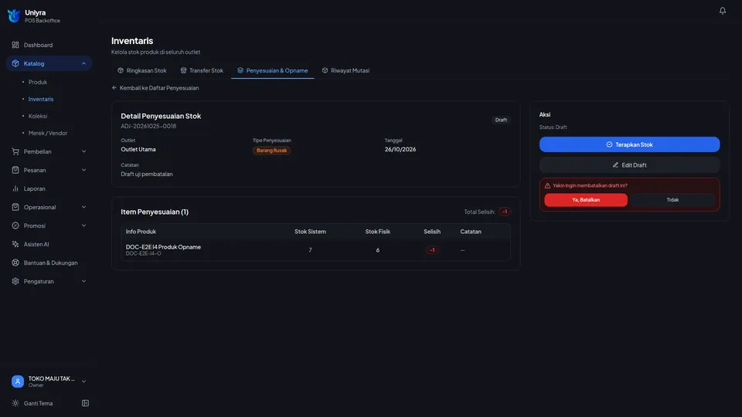Switch to Transfer Stok tab
Image resolution: width=742 pixels, height=417 pixels.
(x=202, y=70)
